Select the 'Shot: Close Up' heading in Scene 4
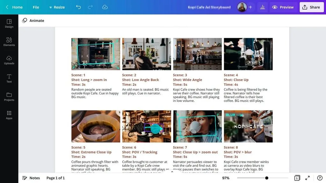Viewport: 326px width, 183px height. 236,80
